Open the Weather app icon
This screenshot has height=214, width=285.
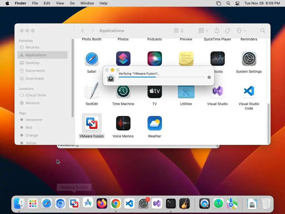pos(154,123)
